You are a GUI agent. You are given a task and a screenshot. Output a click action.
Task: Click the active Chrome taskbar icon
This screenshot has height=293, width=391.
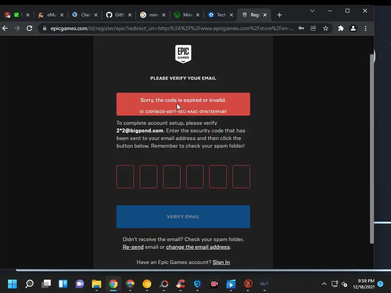113,283
